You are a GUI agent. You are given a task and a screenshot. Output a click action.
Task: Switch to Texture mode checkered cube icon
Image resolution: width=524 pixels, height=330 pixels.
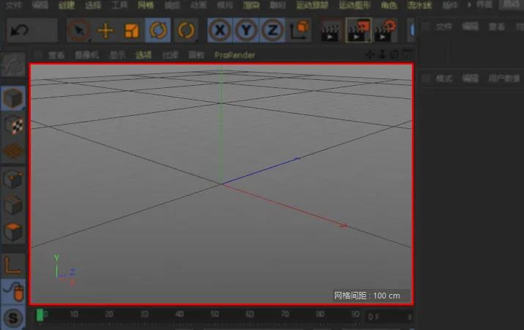pyautogui.click(x=13, y=125)
